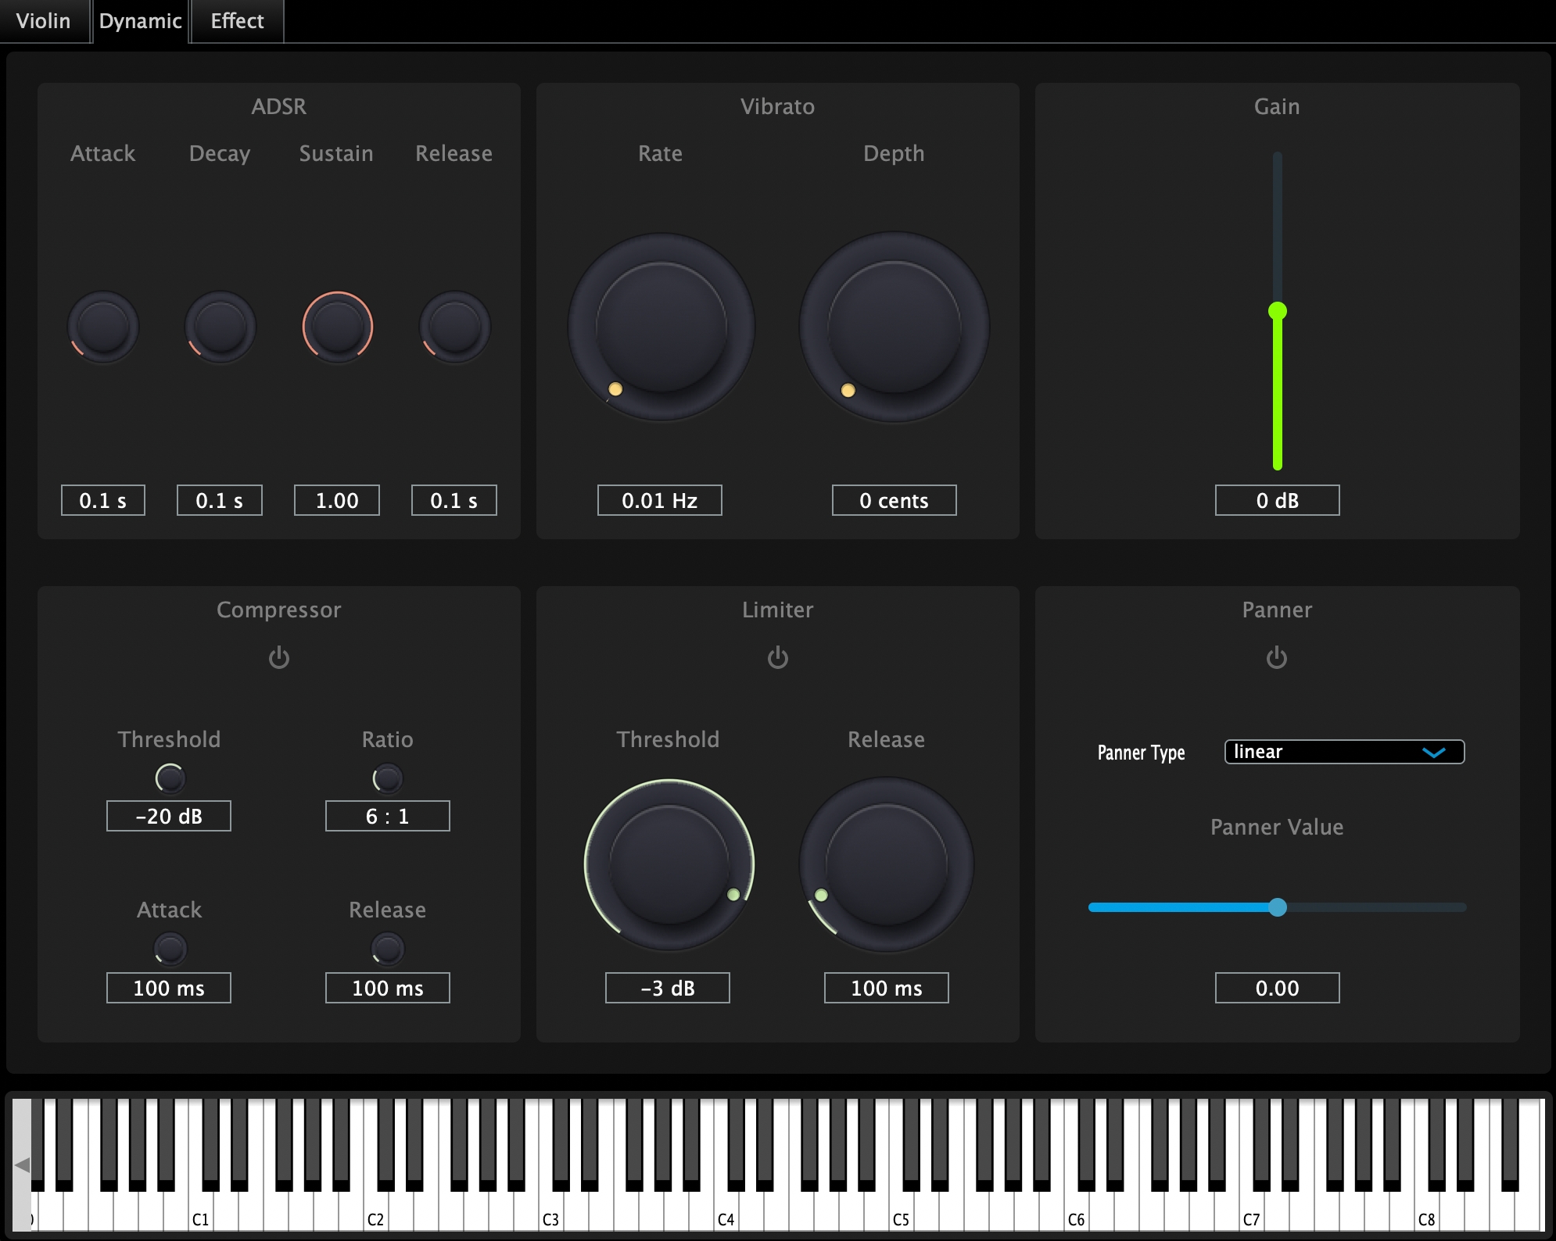
Task: Switch to the Violin tab
Action: pos(43,21)
